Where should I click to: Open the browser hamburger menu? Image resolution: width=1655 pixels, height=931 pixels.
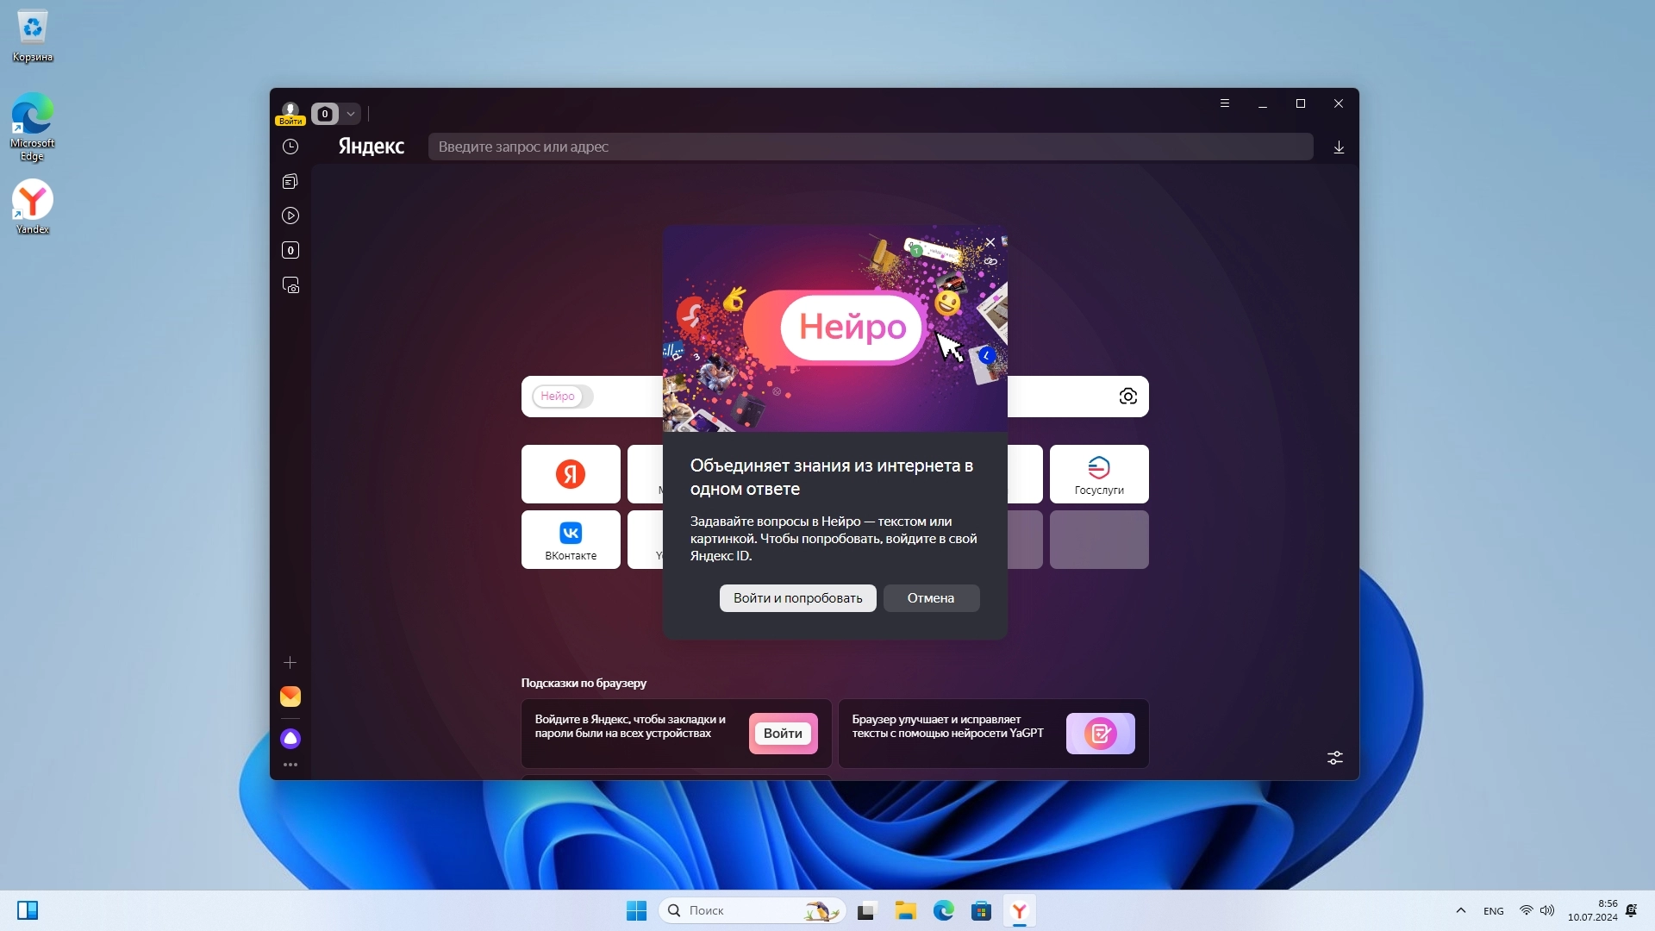1224,103
